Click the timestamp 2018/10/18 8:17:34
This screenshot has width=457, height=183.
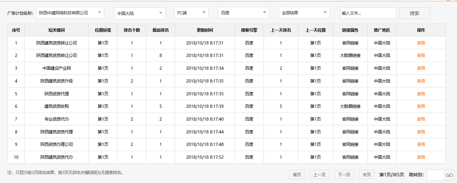205,68
